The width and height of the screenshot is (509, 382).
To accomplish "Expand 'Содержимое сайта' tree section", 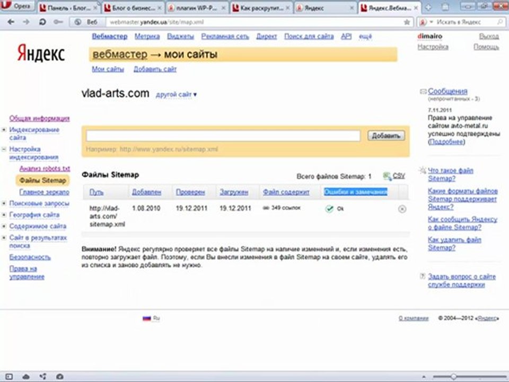I will pyautogui.click(x=4, y=226).
